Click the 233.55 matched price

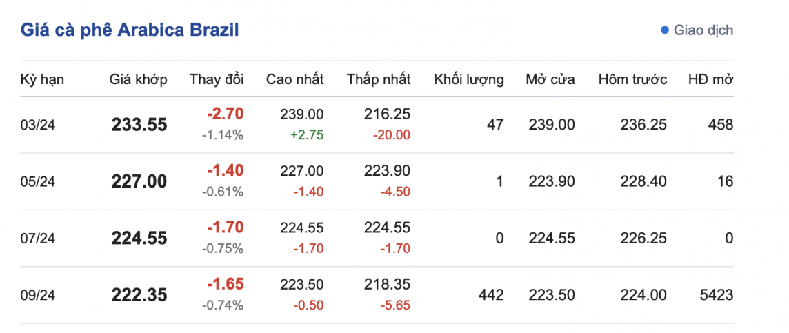pyautogui.click(x=139, y=125)
